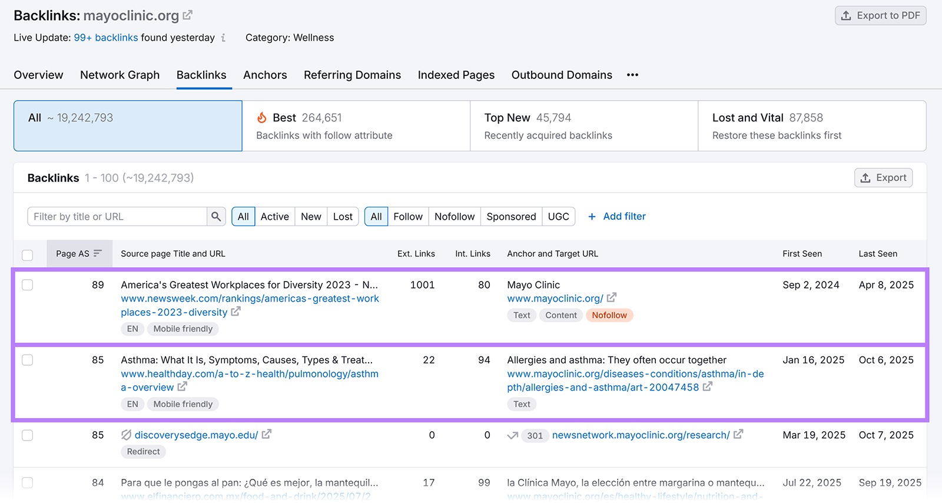Image resolution: width=942 pixels, height=503 pixels.
Task: Click the Live Update info icon
Action: click(223, 38)
